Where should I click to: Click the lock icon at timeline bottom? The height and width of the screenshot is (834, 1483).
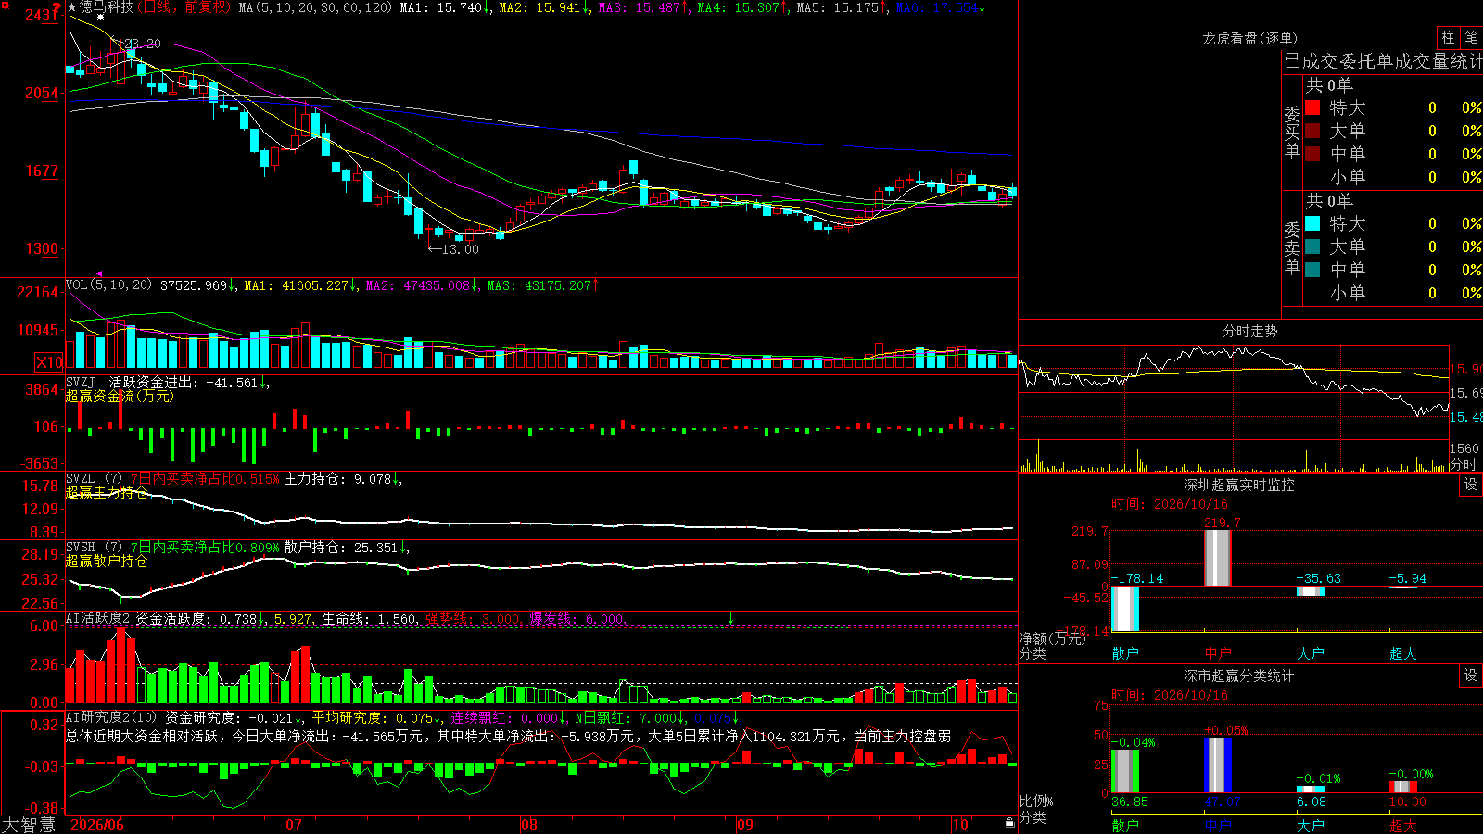pos(1010,823)
